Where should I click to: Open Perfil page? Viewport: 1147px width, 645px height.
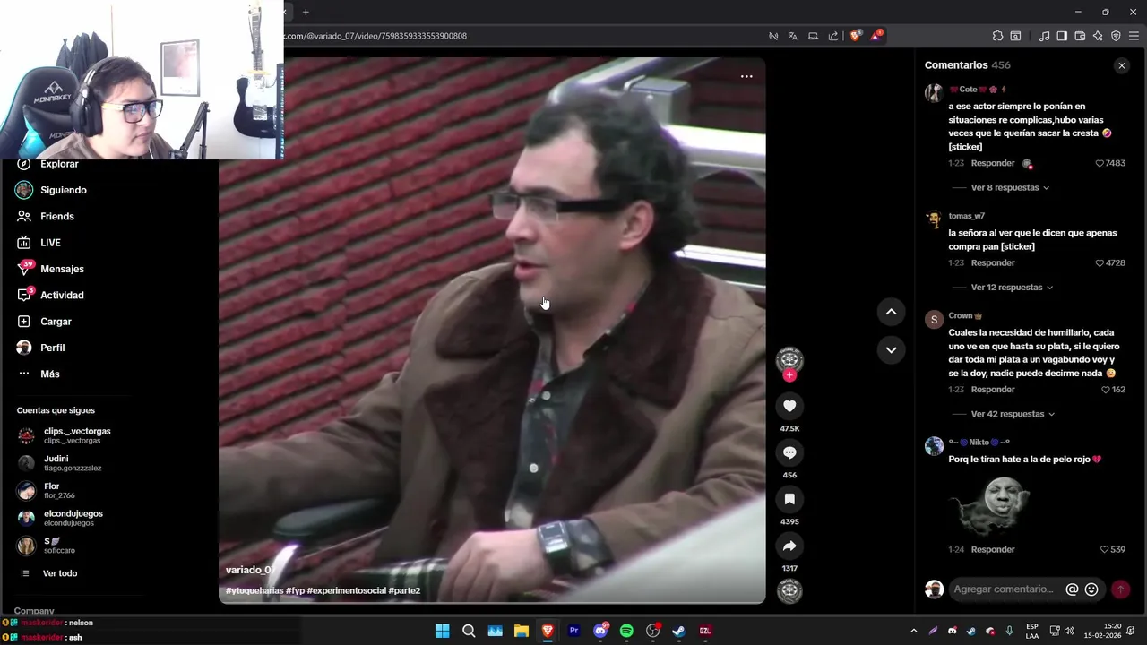[x=41, y=348]
